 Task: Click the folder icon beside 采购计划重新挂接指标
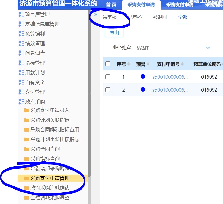[26, 140]
